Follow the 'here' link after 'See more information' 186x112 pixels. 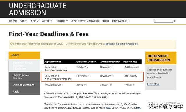pos(138,108)
